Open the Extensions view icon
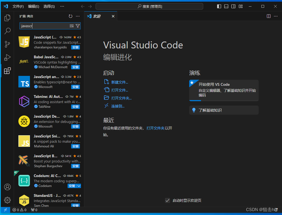 (x=7, y=71)
